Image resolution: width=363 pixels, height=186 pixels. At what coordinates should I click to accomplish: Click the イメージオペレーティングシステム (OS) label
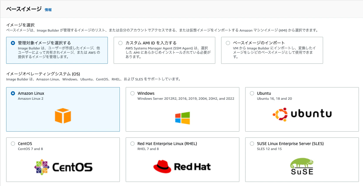pyautogui.click(x=43, y=74)
